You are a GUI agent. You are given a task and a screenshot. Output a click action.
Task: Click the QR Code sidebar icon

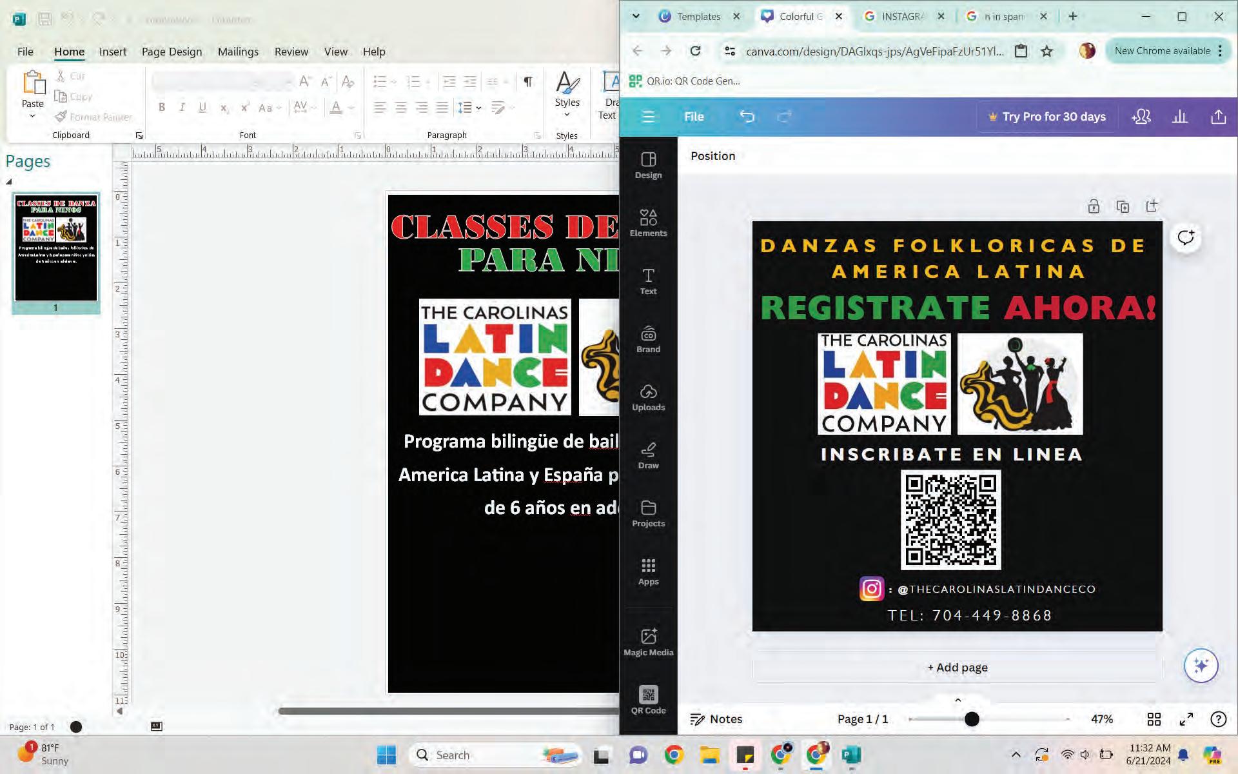pyautogui.click(x=648, y=700)
